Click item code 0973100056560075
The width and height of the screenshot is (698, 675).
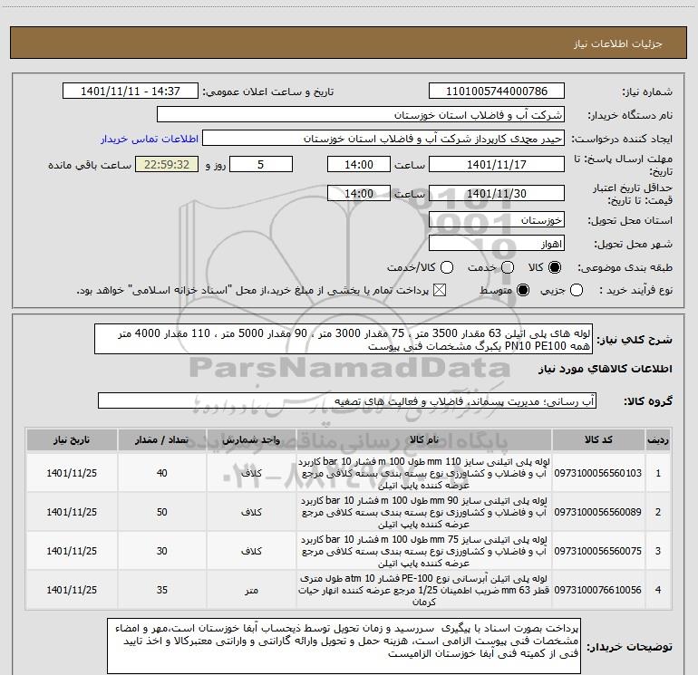(598, 551)
